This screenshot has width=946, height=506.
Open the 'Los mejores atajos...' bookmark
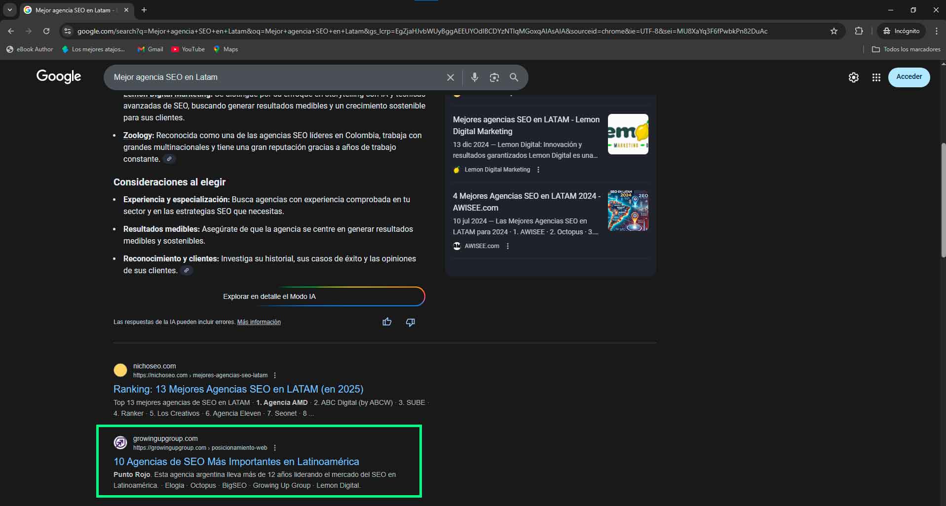pos(93,49)
